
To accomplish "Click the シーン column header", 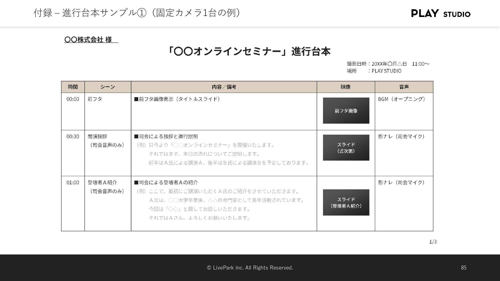I will coord(108,87).
